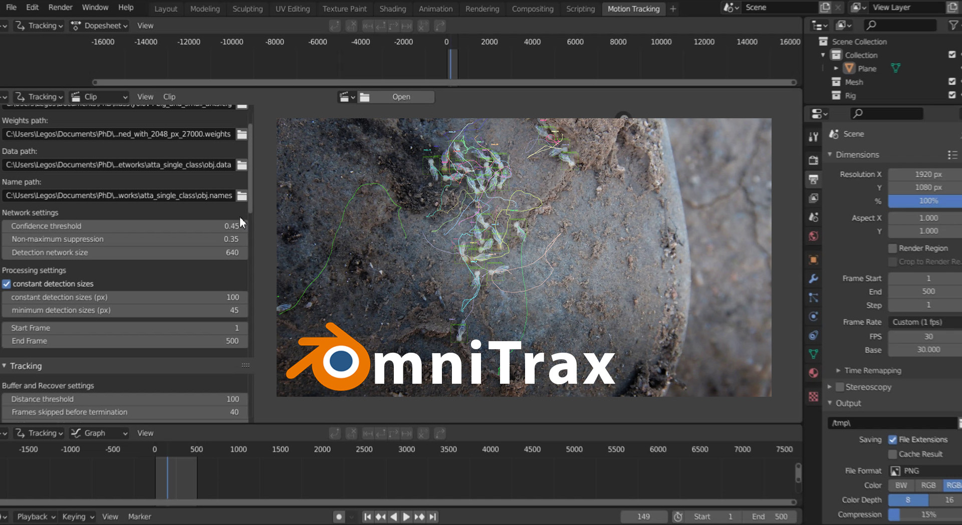Click the Plane mesh data icon

coord(895,68)
